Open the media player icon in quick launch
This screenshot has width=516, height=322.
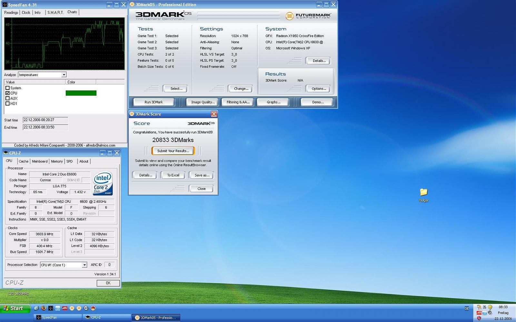pyautogui.click(x=86, y=308)
